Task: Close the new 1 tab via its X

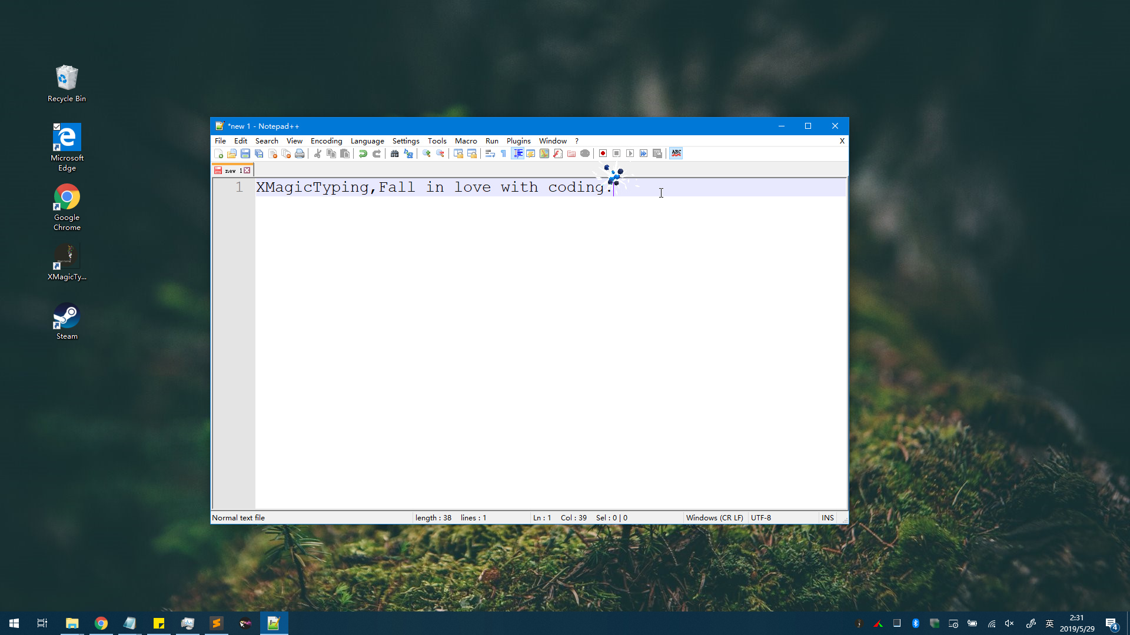Action: click(x=247, y=170)
